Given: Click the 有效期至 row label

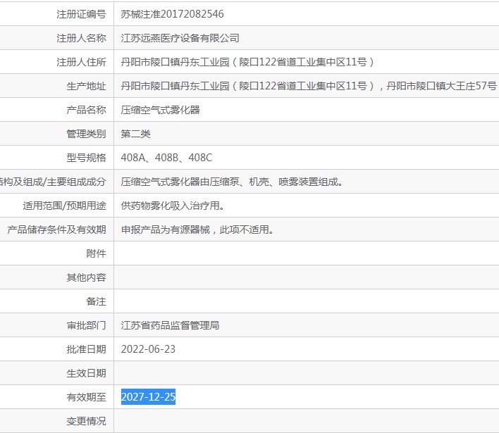Looking at the screenshot, I should (86, 397).
